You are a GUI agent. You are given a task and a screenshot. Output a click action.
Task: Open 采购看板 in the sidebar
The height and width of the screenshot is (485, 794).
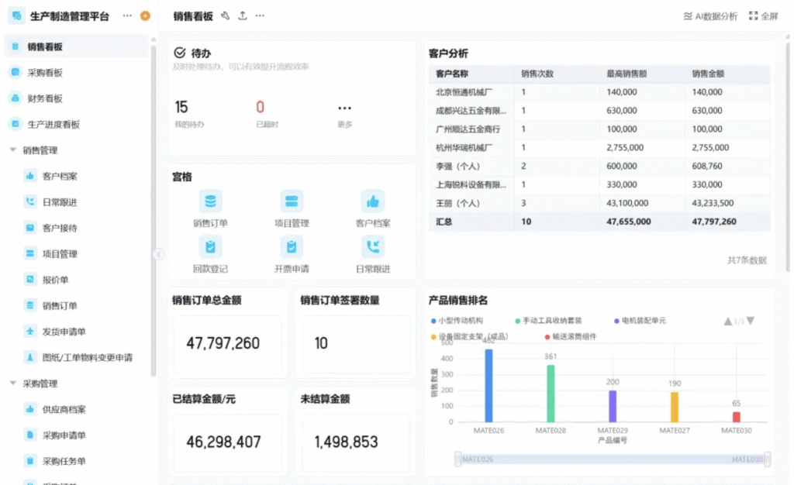[45, 73]
